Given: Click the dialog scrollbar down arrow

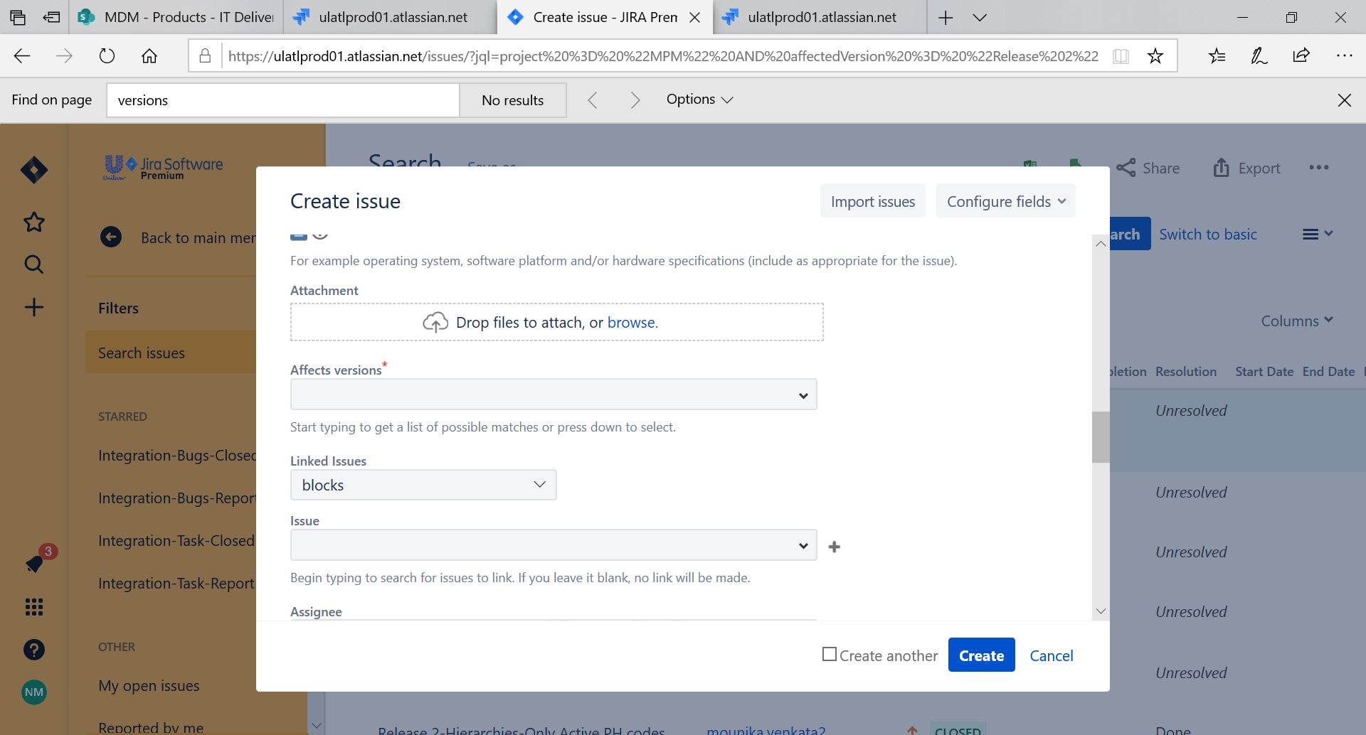Looking at the screenshot, I should [x=1101, y=611].
